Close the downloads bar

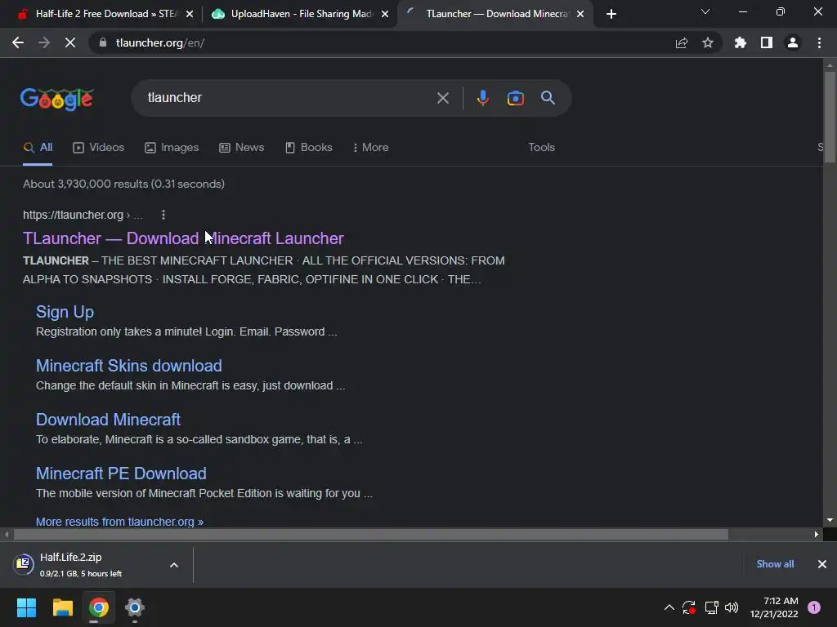(x=822, y=564)
